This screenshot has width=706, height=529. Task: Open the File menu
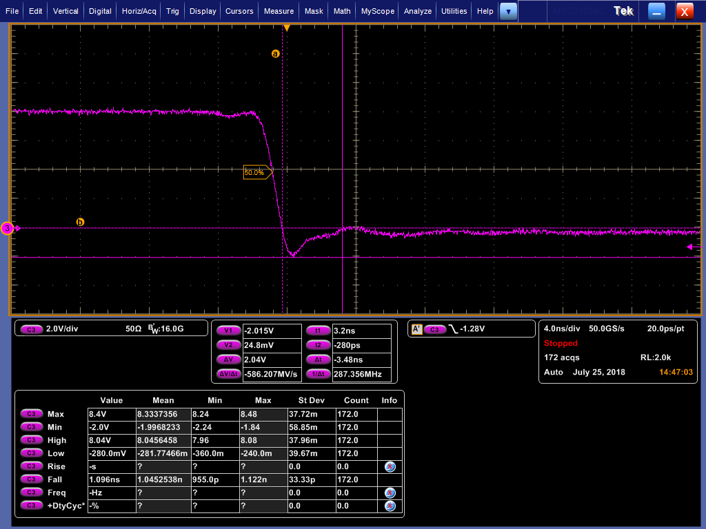click(x=12, y=11)
